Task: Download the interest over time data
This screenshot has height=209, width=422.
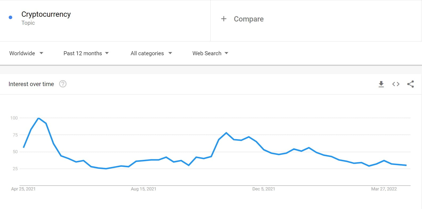Action: (381, 84)
